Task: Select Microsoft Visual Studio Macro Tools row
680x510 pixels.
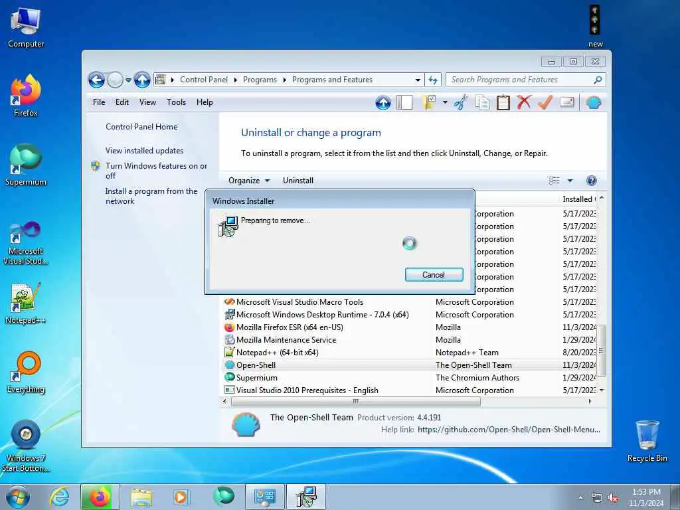Action: point(410,302)
